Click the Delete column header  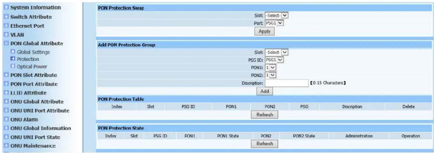(x=409, y=106)
